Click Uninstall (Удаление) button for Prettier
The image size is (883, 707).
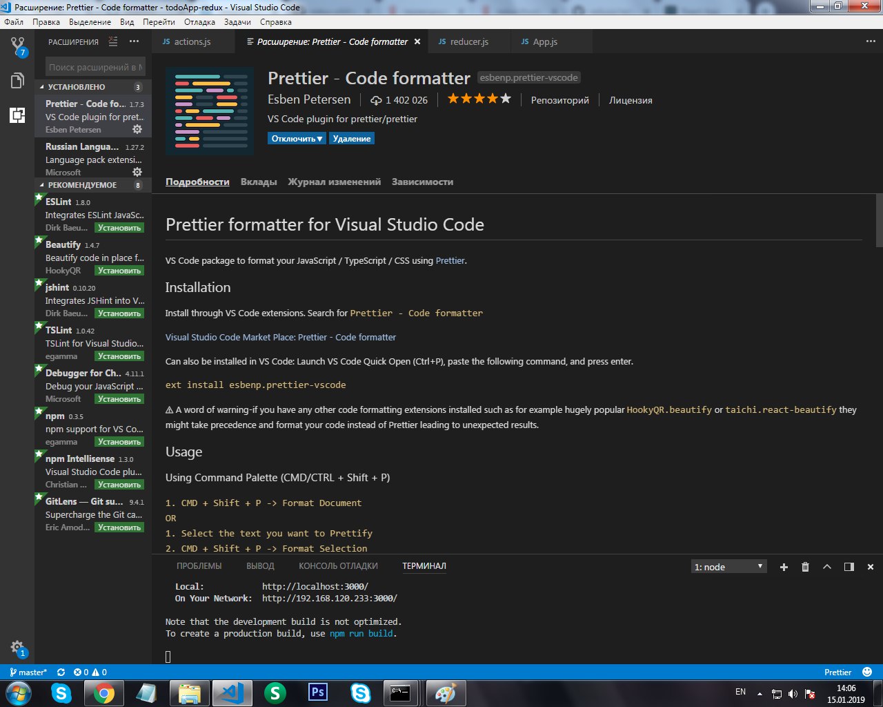352,139
